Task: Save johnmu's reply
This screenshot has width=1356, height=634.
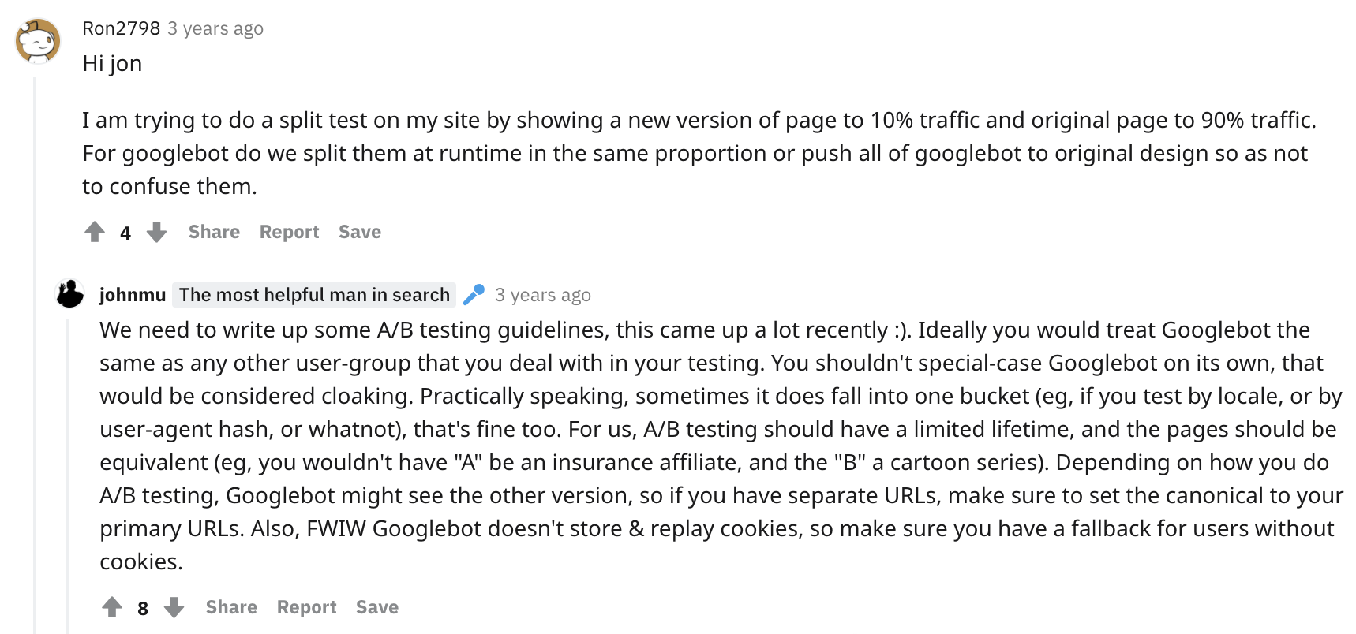Action: pos(377,607)
